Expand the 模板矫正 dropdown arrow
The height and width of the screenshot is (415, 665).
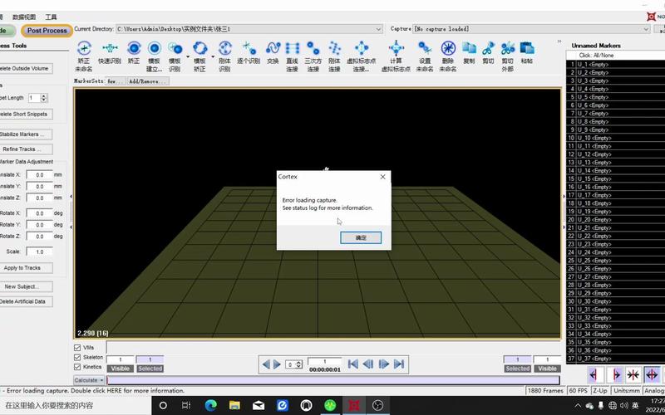coord(213,56)
